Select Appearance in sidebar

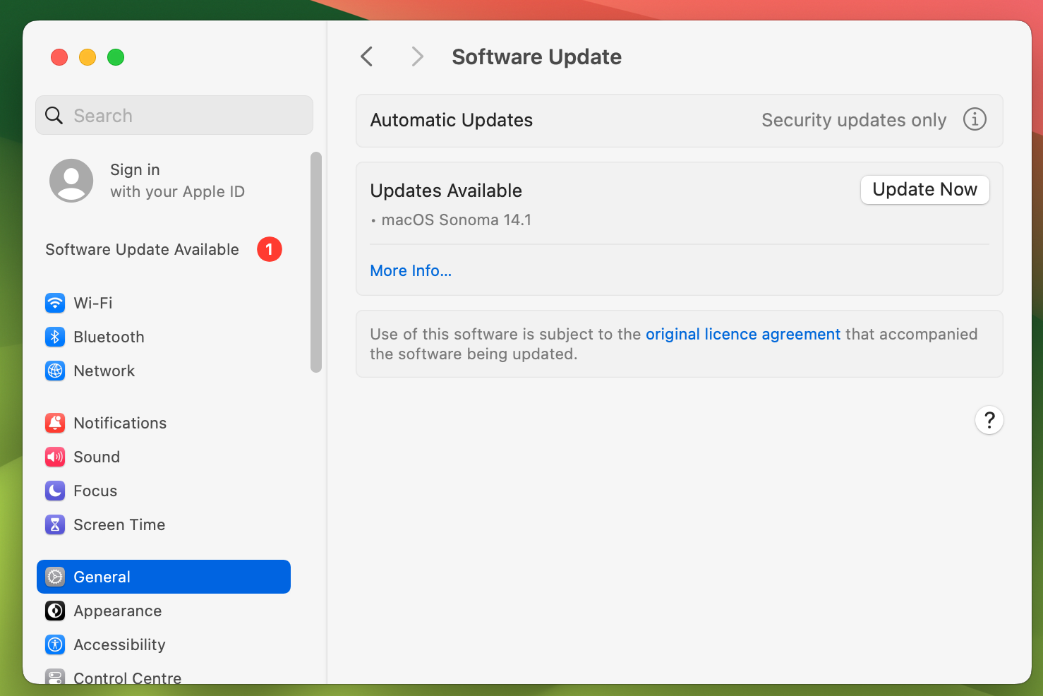point(164,611)
